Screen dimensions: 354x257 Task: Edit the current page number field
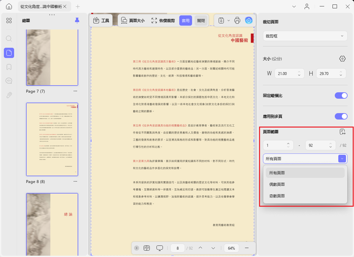(178, 248)
